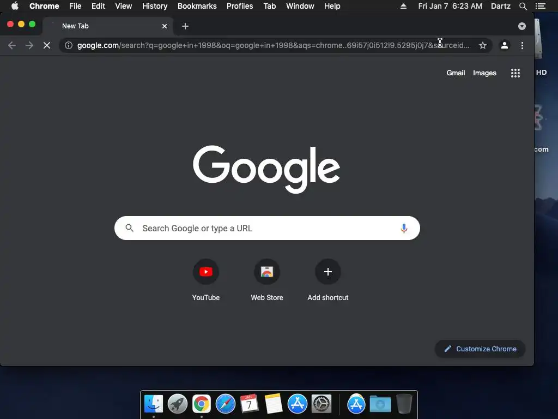Open Notification Center list icon
Image resolution: width=558 pixels, height=419 pixels.
[540, 6]
